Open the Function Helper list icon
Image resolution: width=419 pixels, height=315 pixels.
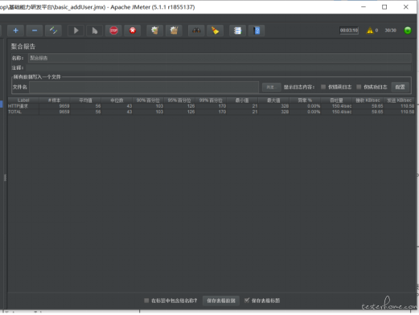[x=237, y=31]
